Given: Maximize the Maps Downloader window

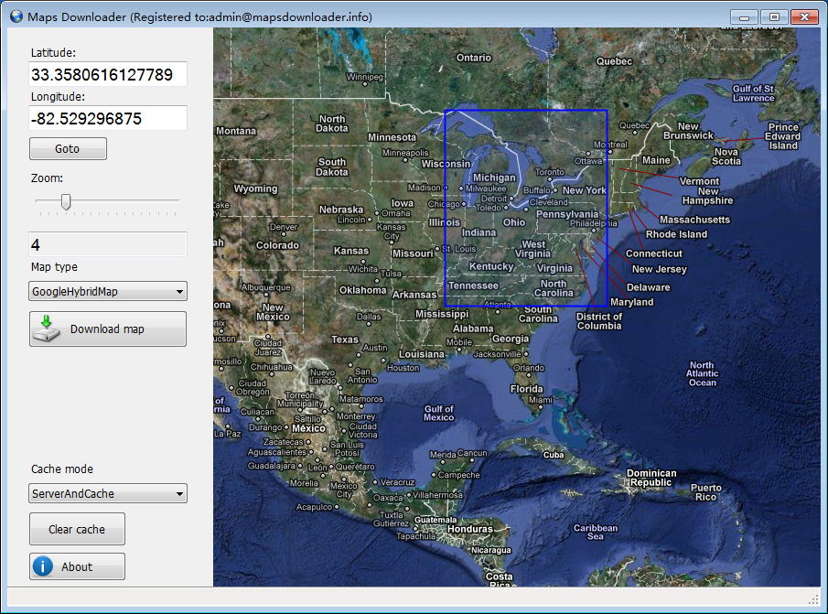Looking at the screenshot, I should coord(774,16).
